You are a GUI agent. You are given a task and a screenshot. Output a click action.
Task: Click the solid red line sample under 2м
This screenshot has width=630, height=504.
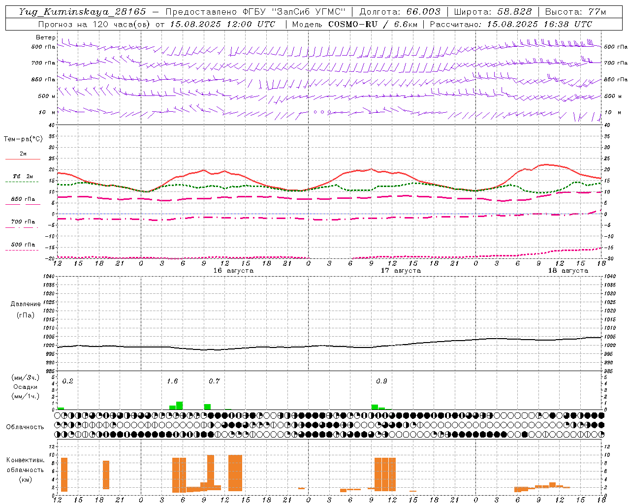(23, 159)
